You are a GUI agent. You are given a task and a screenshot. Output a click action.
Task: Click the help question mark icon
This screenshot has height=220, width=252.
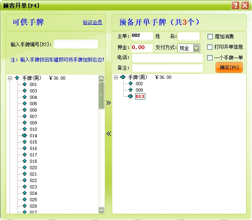[235, 5]
